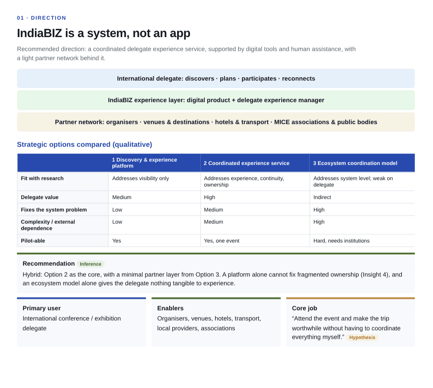
Task: Click the 'Pilot-able' row label
Action: pyautogui.click(x=33, y=241)
